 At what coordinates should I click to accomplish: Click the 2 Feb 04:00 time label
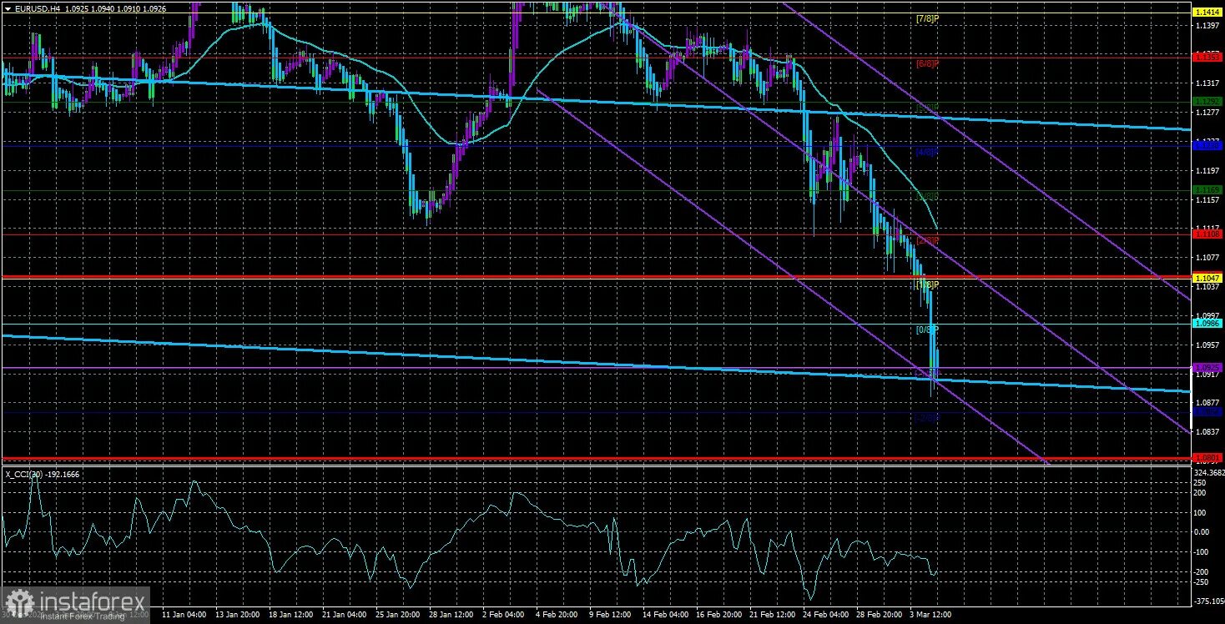tap(505, 615)
